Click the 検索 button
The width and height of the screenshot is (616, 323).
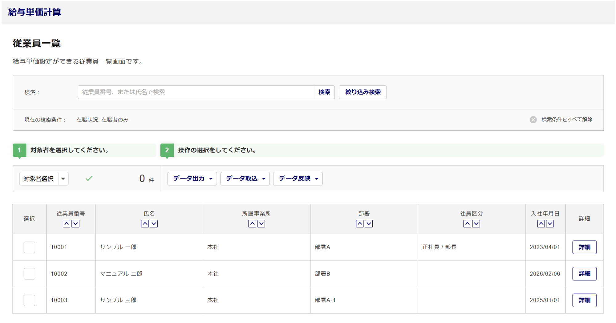click(324, 92)
